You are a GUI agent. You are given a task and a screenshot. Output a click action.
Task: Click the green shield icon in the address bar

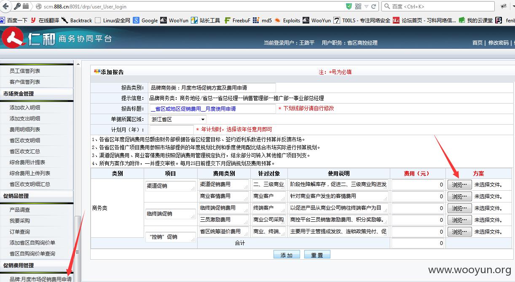(x=349, y=6)
